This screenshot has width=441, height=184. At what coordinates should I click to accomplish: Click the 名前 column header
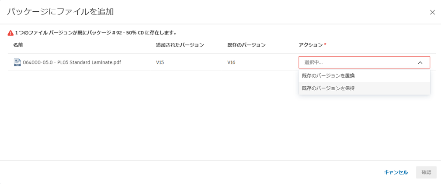click(18, 45)
